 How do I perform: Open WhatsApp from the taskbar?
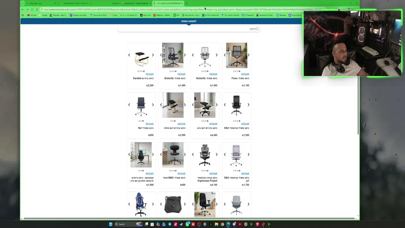point(188,224)
